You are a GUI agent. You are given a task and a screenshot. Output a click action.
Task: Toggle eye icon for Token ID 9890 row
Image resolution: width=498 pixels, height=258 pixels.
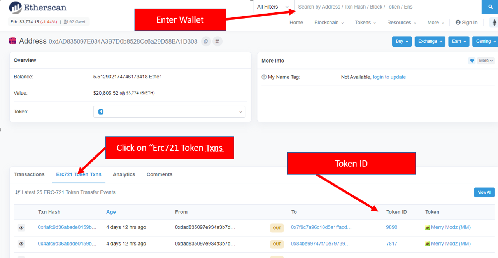[x=21, y=228]
